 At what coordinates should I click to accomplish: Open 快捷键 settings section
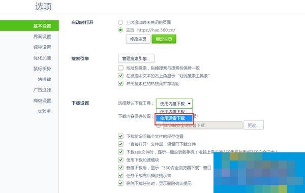pos(44,79)
